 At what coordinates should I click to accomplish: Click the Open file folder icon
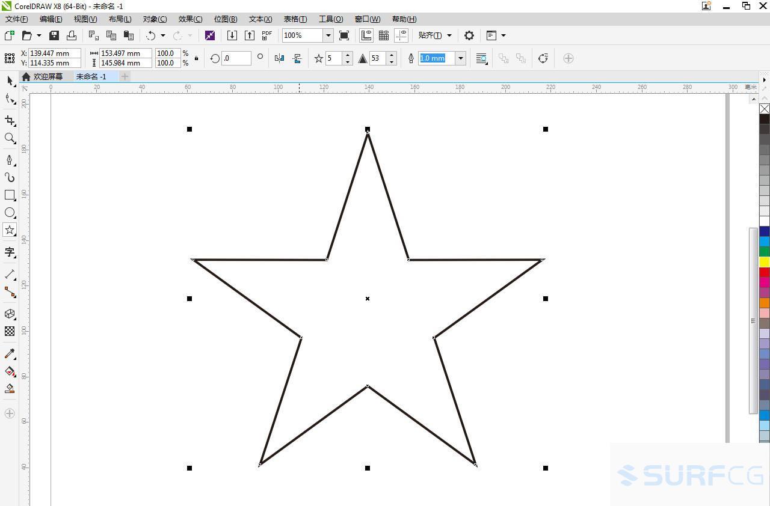[x=26, y=35]
